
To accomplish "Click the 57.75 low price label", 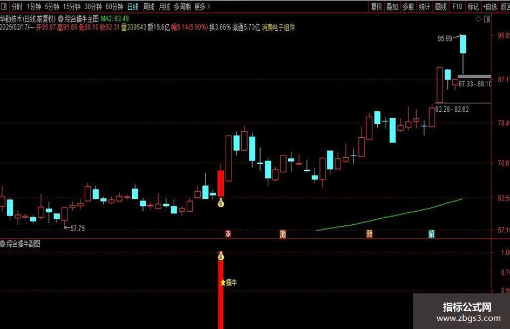I will click(x=77, y=229).
